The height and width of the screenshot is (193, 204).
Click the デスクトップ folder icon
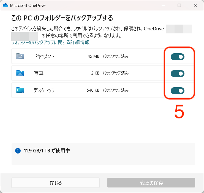pos(20,90)
